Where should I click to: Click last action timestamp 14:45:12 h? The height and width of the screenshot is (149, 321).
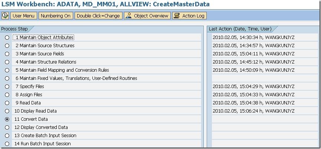tap(253, 62)
